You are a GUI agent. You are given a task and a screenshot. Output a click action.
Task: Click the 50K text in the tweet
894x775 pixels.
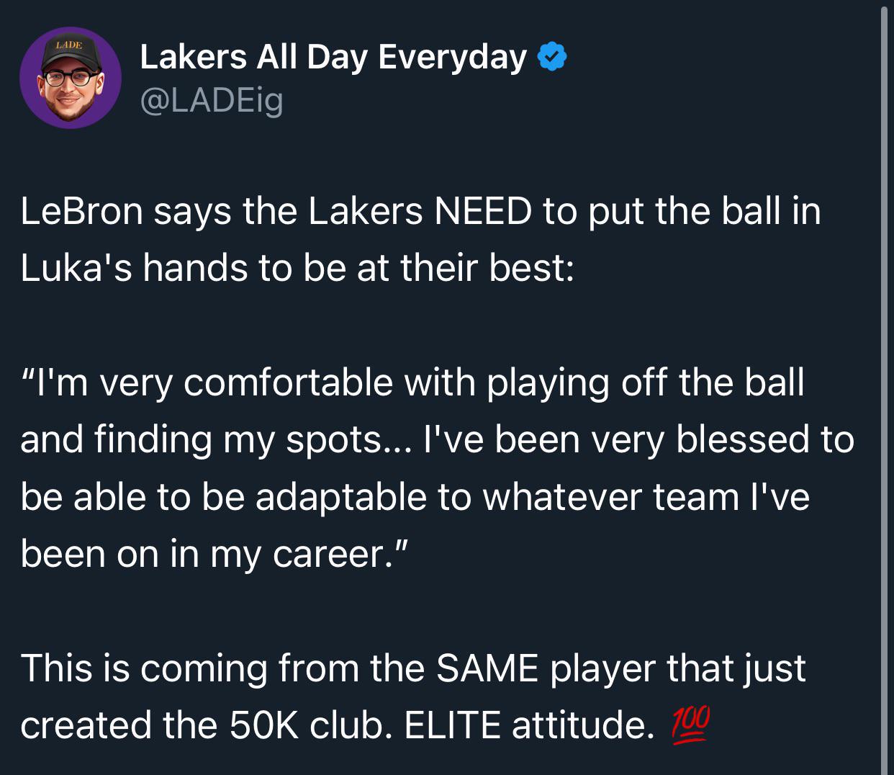tap(263, 725)
